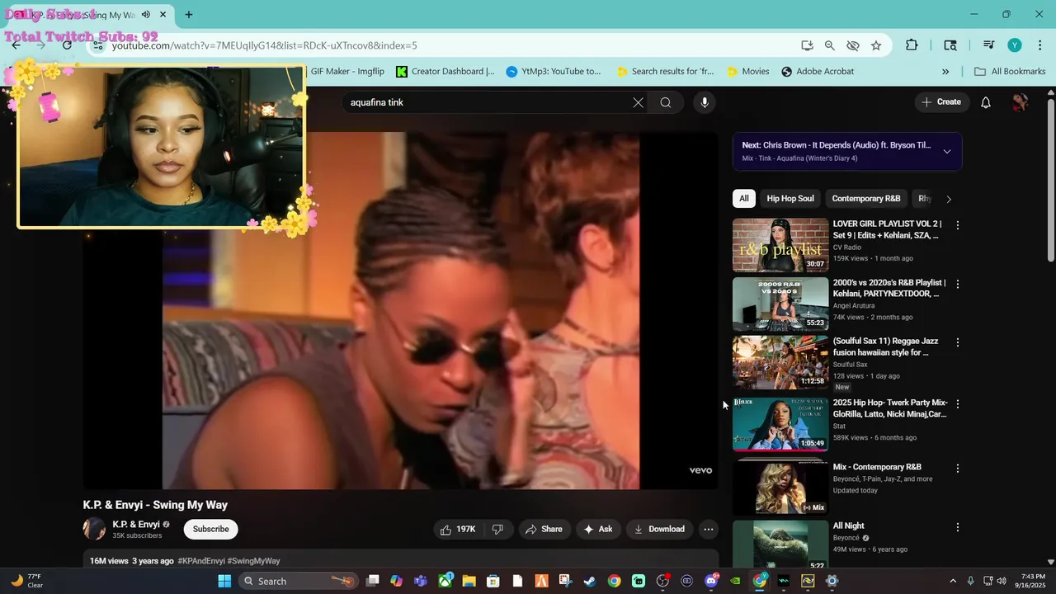Show hidden bookmarks with double chevron
The height and width of the screenshot is (594, 1056).
point(945,72)
